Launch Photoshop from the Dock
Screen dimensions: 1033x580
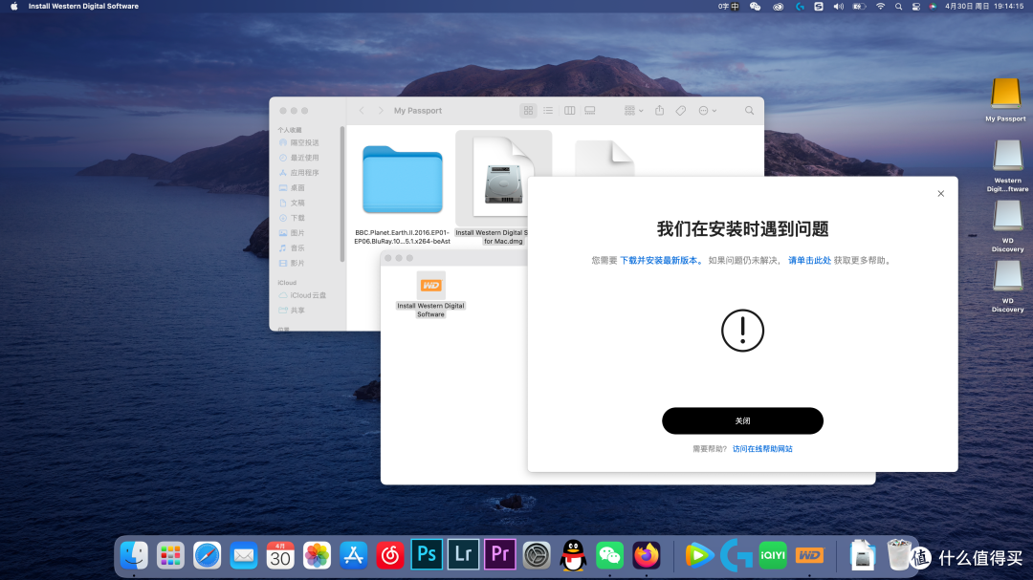[427, 554]
